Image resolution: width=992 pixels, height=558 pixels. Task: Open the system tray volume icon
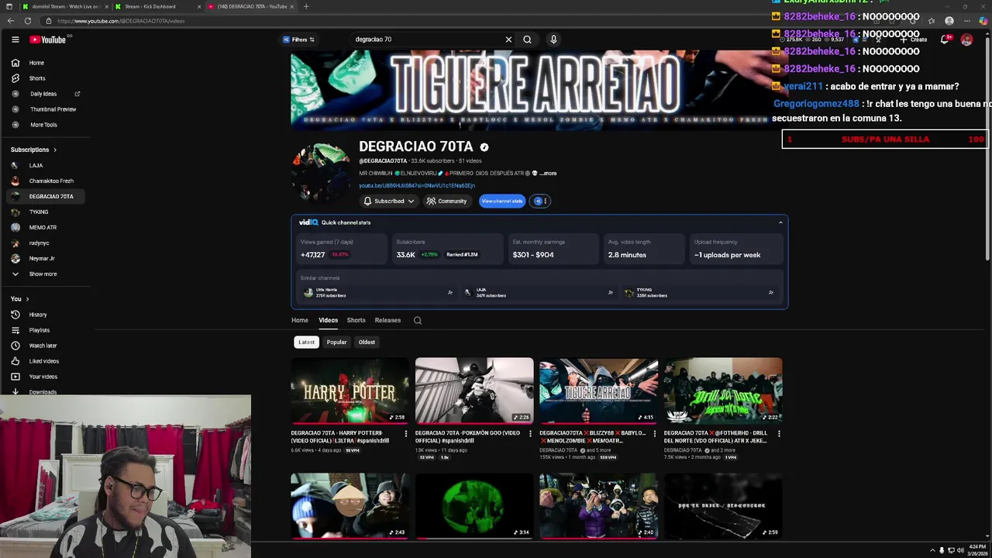[960, 550]
